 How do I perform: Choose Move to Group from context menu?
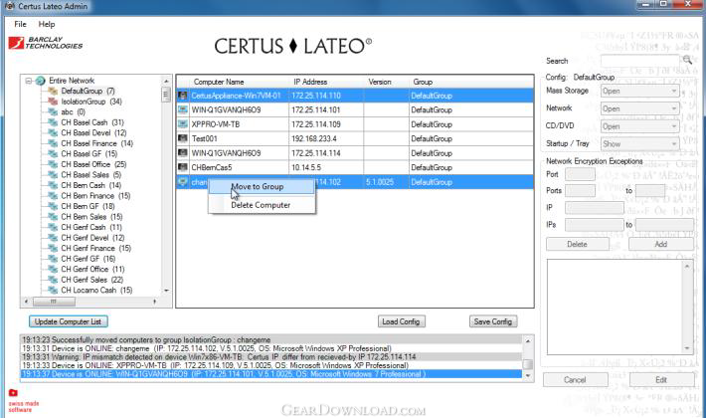[x=262, y=186]
